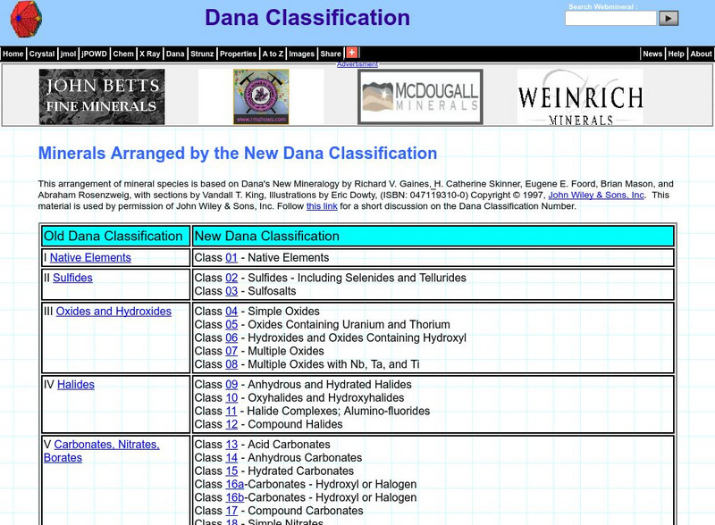Open the Chem menu item
The width and height of the screenshot is (715, 525).
coord(123,54)
